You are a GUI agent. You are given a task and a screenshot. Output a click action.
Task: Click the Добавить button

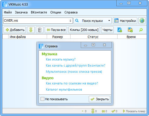pos(15,30)
